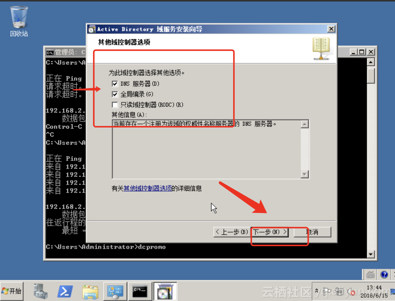
Task: Close the command prompt window
Action: (371, 52)
